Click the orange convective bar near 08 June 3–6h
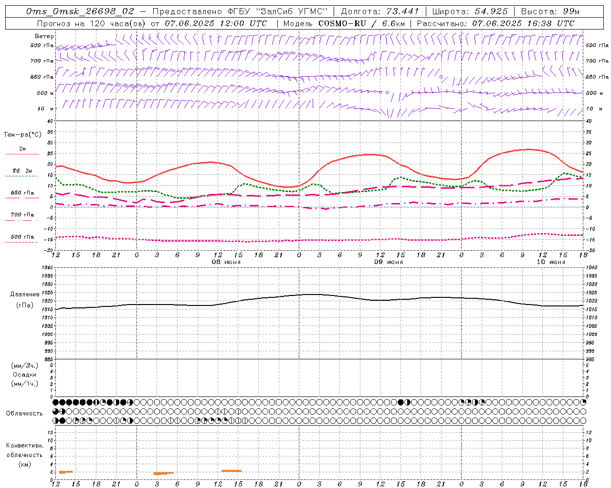The height and width of the screenshot is (488, 611). tap(163, 473)
